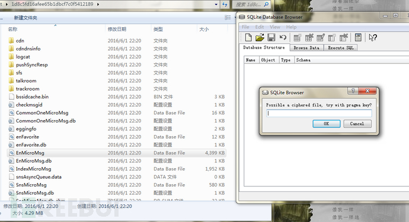Click the pragma key text field
Image resolution: width=409 pixels, height=222 pixels.
319,113
